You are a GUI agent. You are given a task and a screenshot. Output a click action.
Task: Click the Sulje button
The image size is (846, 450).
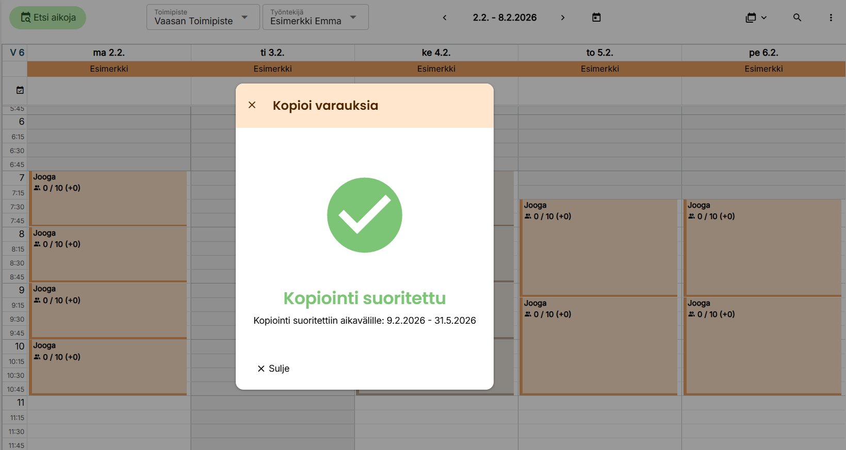(273, 369)
